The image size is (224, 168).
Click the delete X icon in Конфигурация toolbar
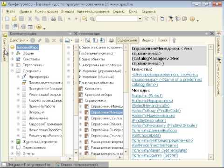coord(54,41)
